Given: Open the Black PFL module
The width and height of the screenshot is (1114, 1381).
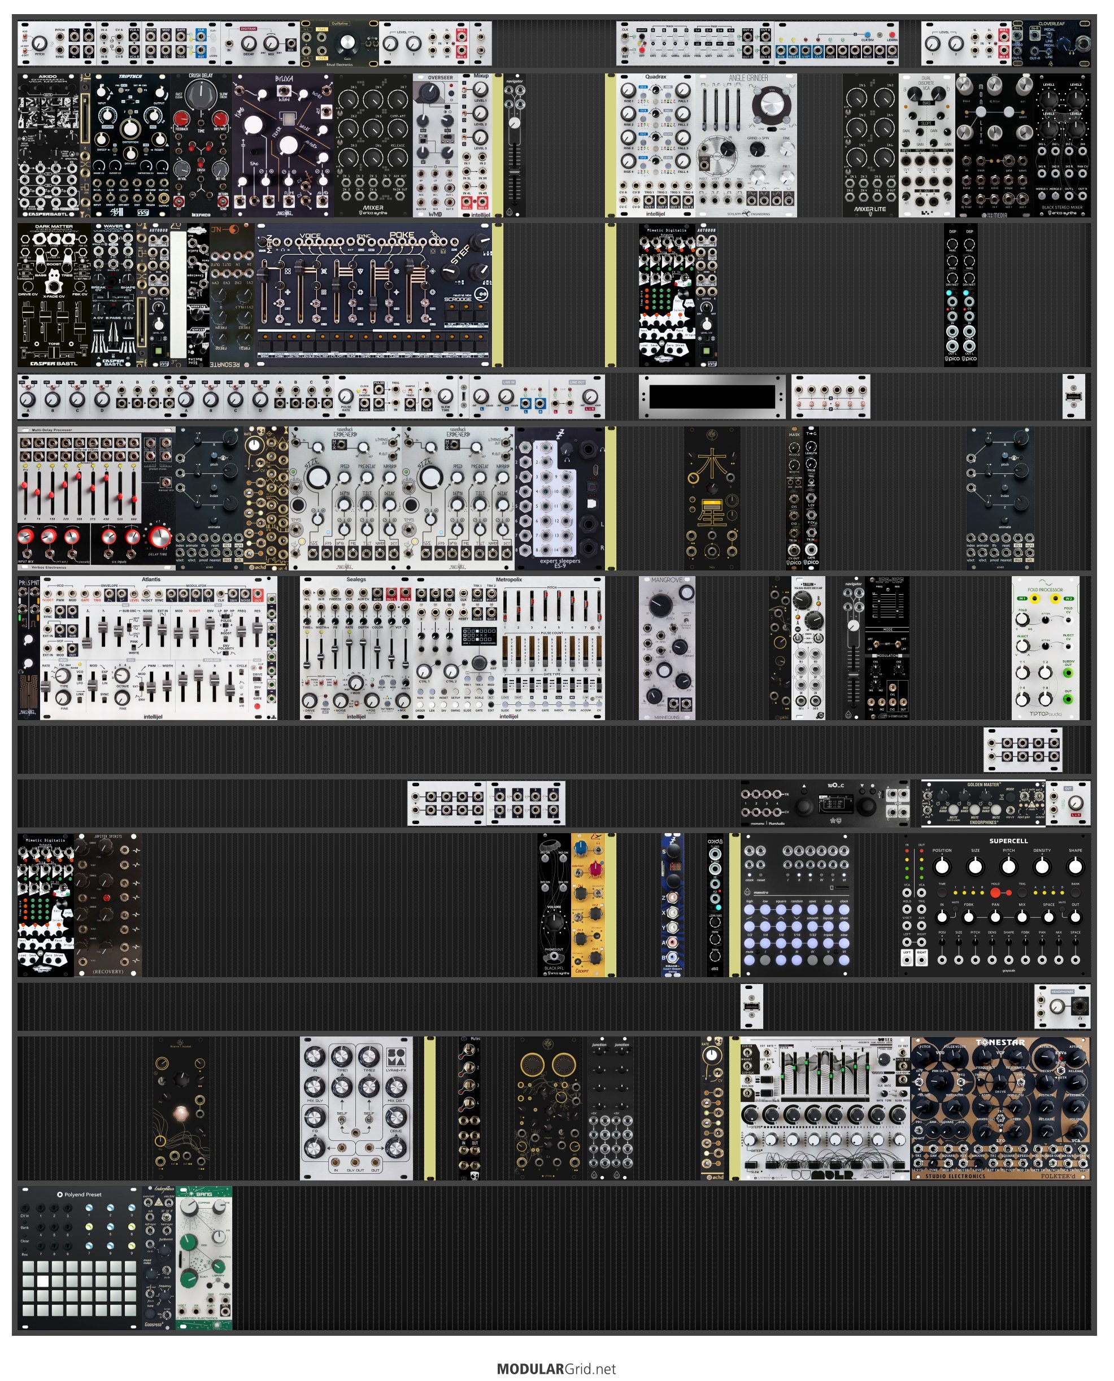Looking at the screenshot, I should (554, 905).
